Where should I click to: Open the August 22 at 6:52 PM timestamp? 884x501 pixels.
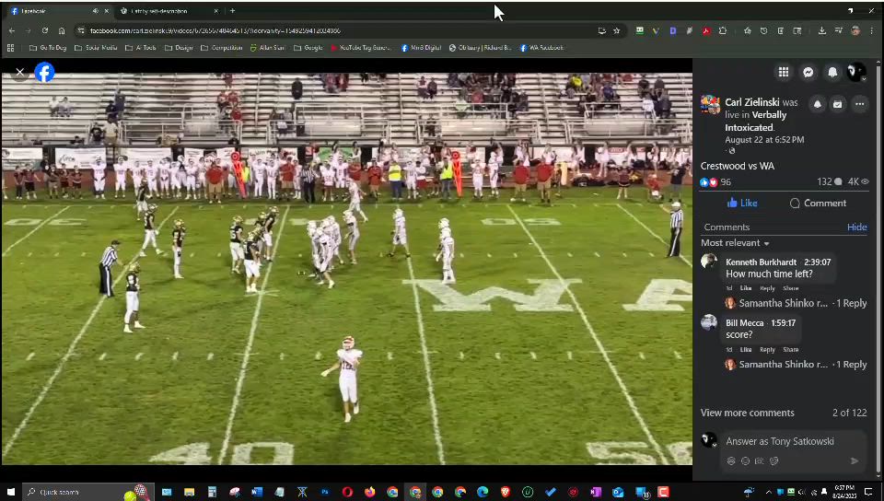pos(764,140)
